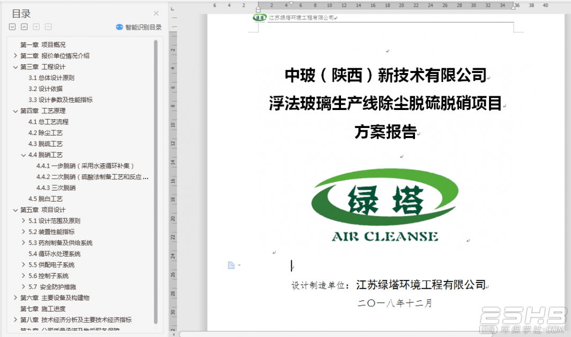Viewport: 571px width, 337px height.
Task: Go to 4.3 脱硫工艺
Action: [x=45, y=144]
